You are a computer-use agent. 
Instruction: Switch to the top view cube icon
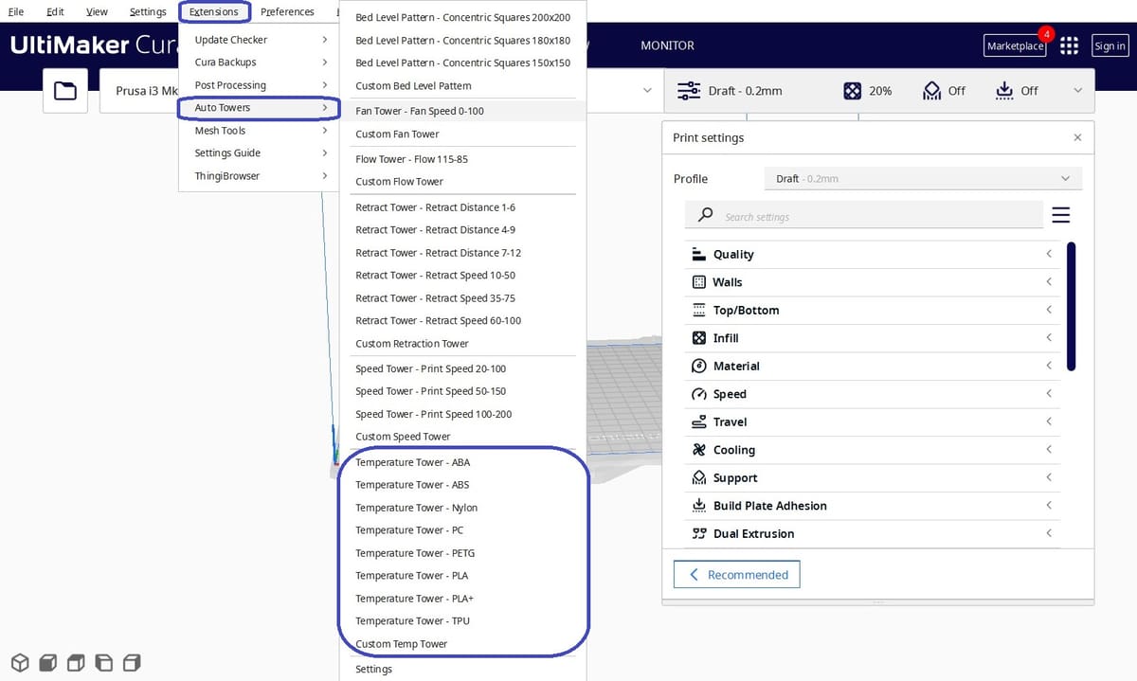(x=77, y=661)
